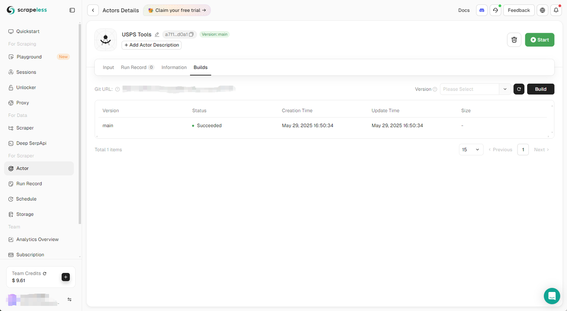The height and width of the screenshot is (311, 567).
Task: Refresh Team Credits balance
Action: tap(45, 273)
